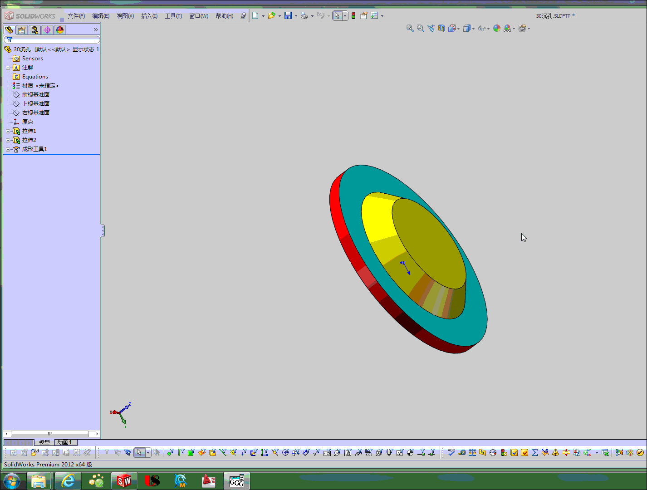The height and width of the screenshot is (490, 647).
Task: Switch to the DisplayManager tab
Action: [60, 30]
